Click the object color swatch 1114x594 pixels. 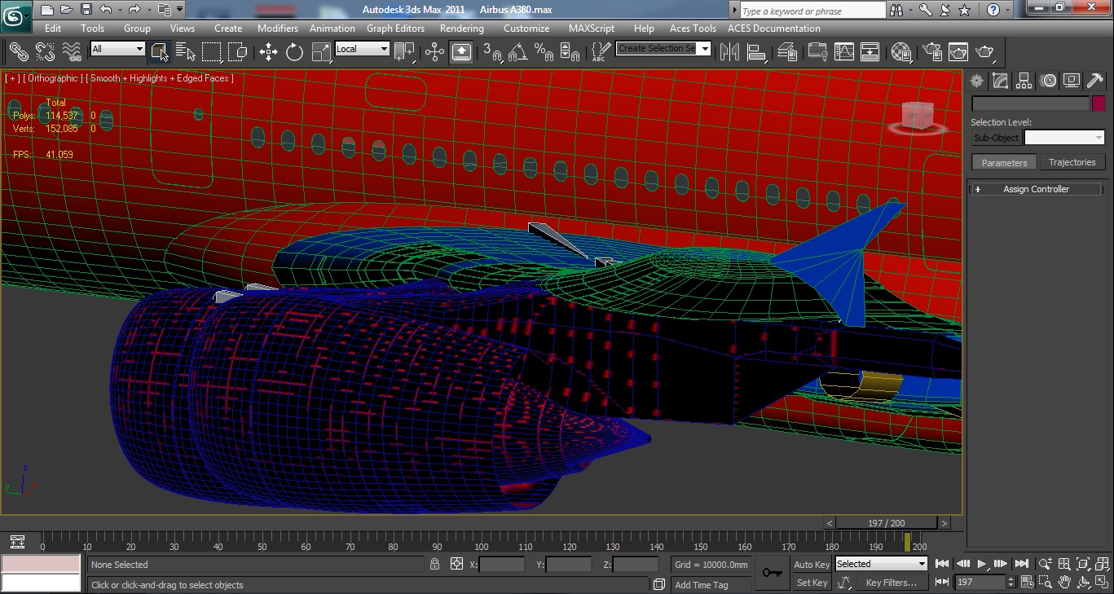(1099, 103)
